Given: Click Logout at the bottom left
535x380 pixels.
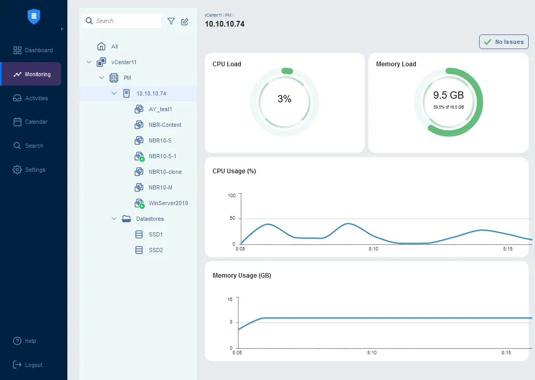Looking at the screenshot, I should [33, 365].
